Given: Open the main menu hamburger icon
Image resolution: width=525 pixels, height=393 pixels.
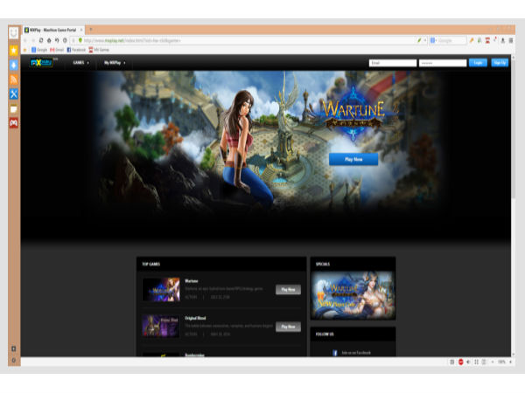Looking at the screenshot, I should 511,40.
